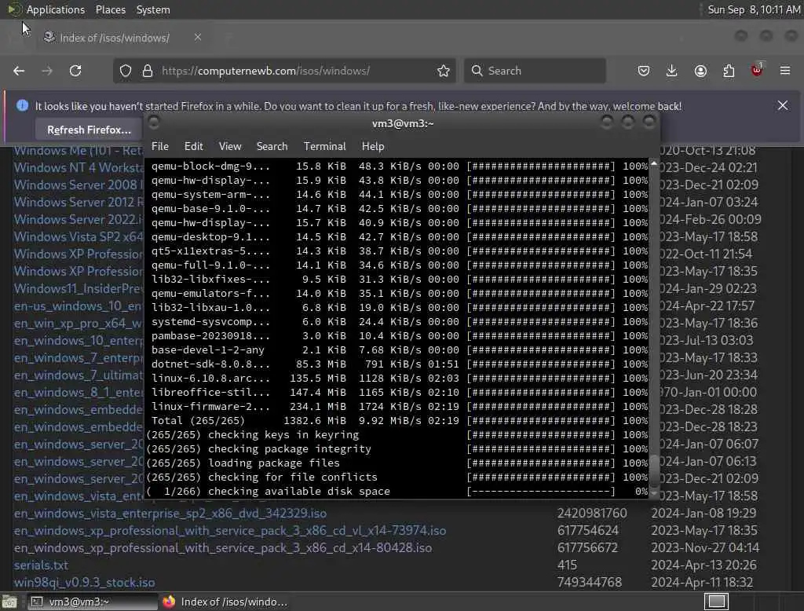Open Windows Server 2022 link
Image resolution: width=804 pixels, height=611 pixels.
(79, 220)
